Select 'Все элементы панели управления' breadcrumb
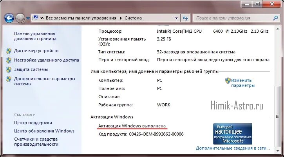The image size is (284, 157). pyautogui.click(x=81, y=18)
